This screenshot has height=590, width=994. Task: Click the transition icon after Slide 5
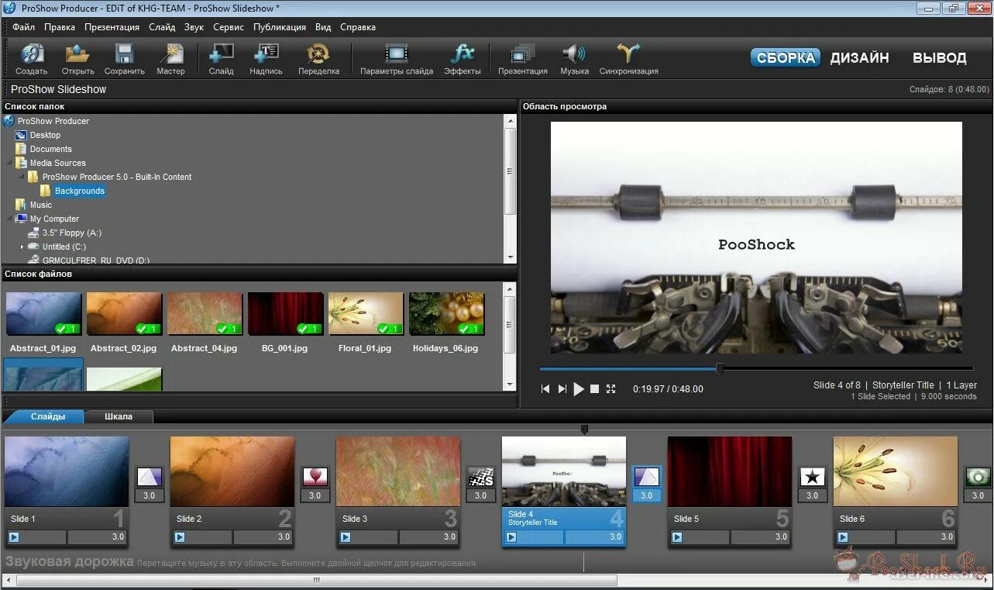[812, 477]
